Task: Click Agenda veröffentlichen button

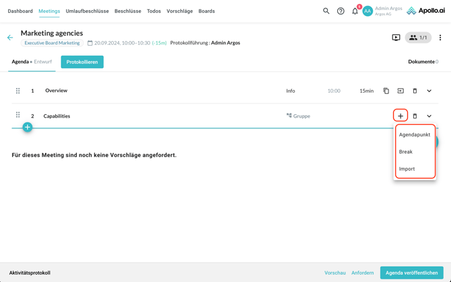Action: [411, 273]
